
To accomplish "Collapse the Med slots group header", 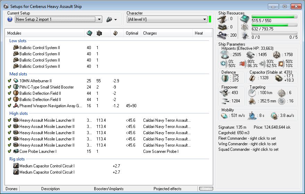I will (x=18, y=74).
